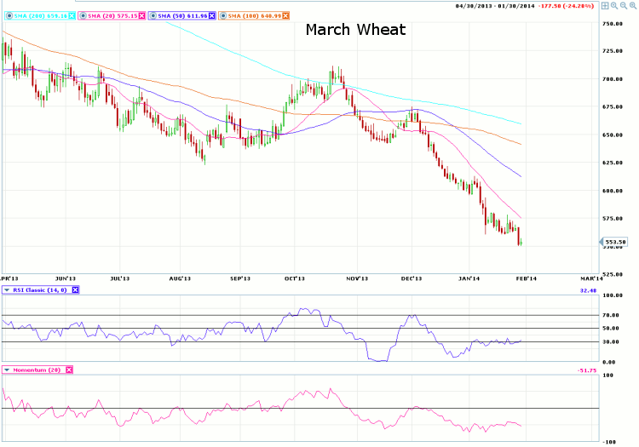The image size is (639, 447).
Task: Close the Momentum (20) panel
Action: tap(70, 370)
